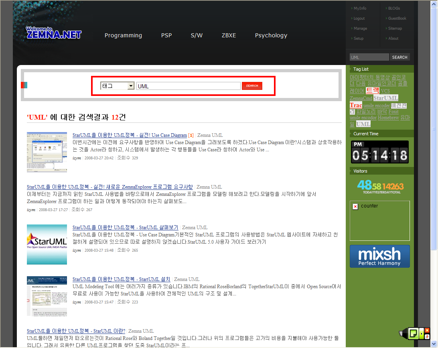Click Zemna UML category beside 'StarUML 이란?' post

[141, 331]
